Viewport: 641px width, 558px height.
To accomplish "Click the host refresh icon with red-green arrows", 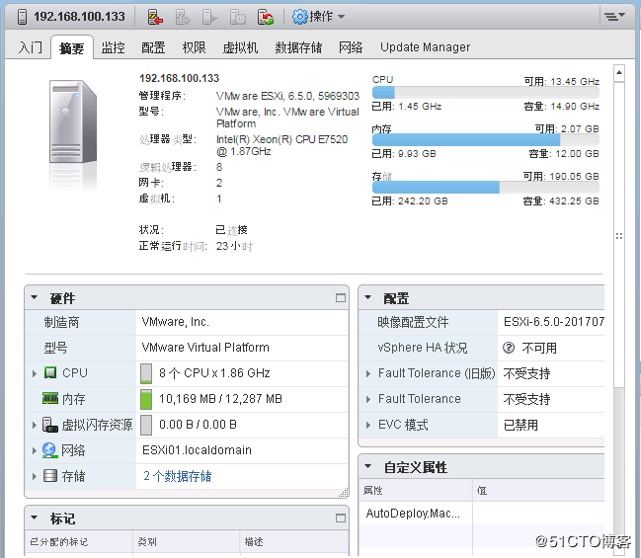I will click(266, 17).
